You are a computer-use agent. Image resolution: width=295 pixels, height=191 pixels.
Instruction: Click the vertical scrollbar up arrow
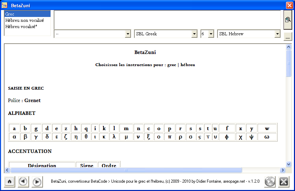coord(289,47)
